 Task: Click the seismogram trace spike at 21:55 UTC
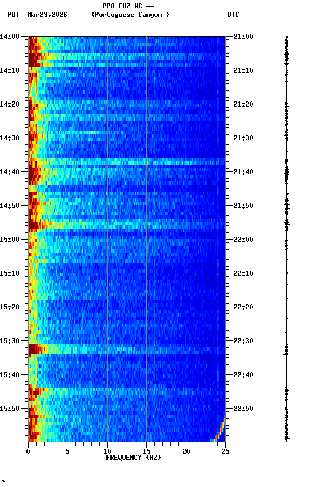point(286,224)
